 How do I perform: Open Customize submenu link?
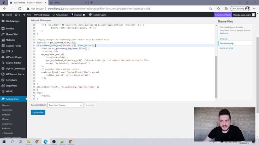7,110
